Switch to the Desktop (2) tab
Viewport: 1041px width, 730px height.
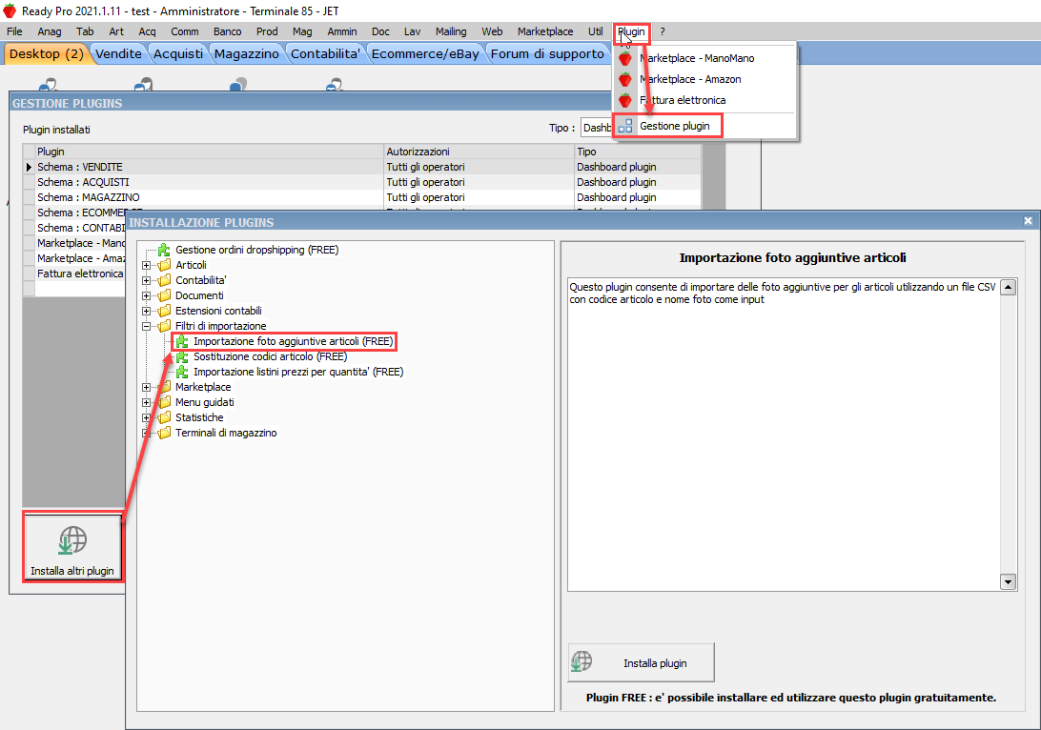click(x=47, y=53)
